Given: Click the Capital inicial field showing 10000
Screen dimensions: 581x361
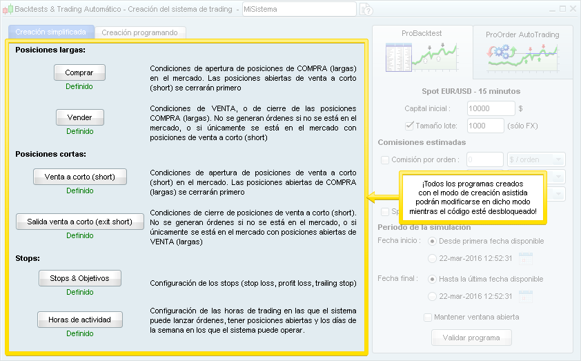Looking at the screenshot, I should (x=491, y=108).
